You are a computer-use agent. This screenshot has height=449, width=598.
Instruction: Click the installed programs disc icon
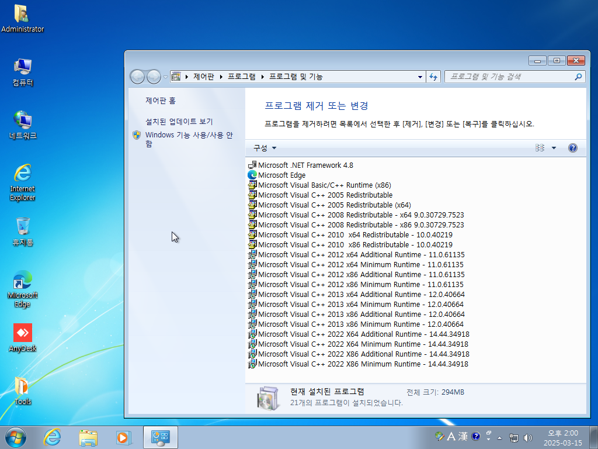pos(268,398)
